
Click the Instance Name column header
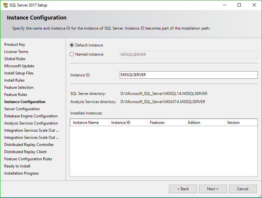[x=89, y=123]
